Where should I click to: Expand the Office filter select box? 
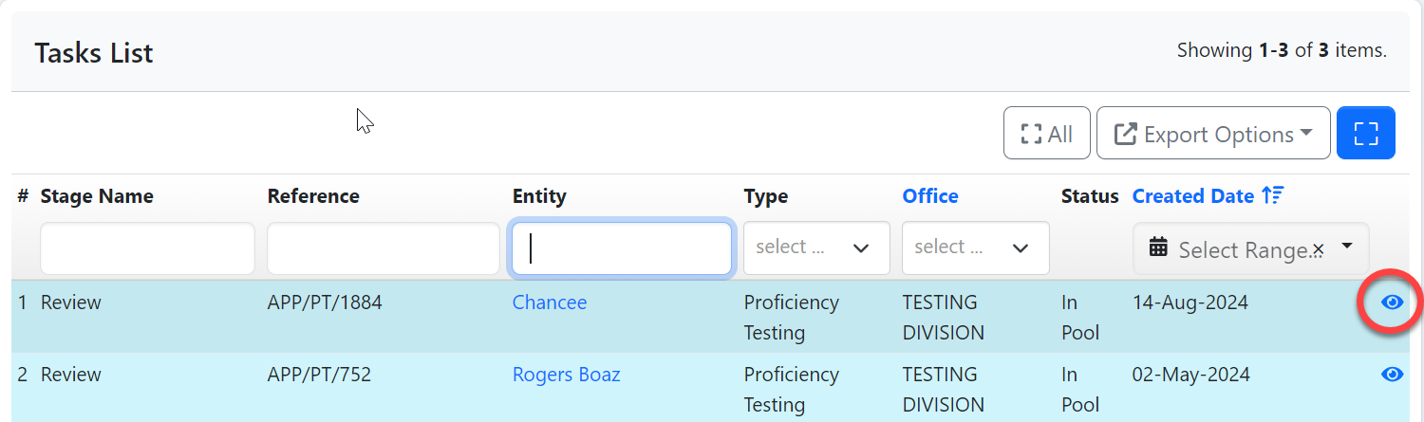pyautogui.click(x=975, y=248)
